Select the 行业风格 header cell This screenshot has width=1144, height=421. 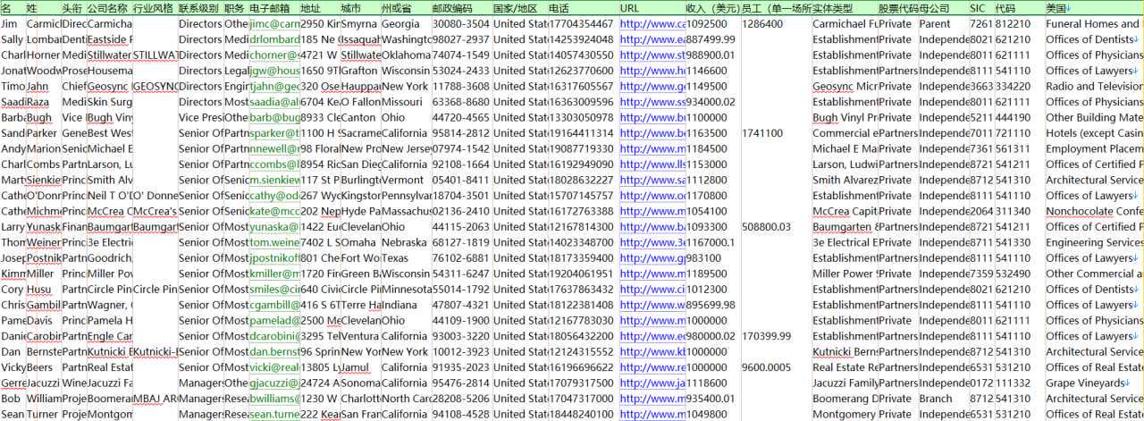tap(154, 8)
